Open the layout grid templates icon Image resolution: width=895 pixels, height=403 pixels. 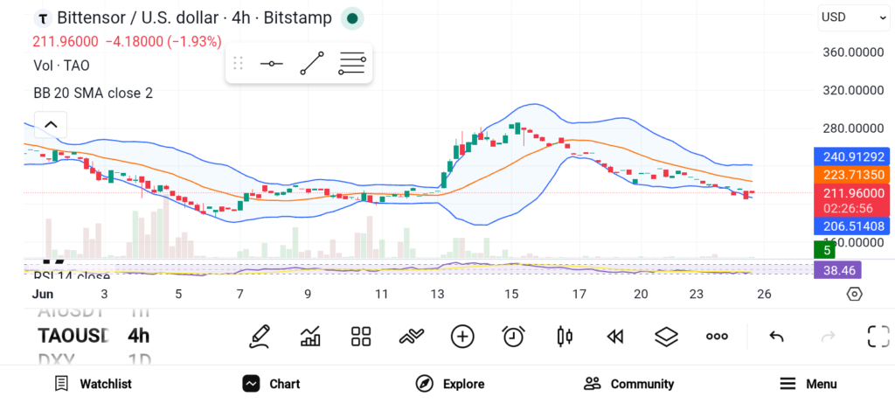361,337
